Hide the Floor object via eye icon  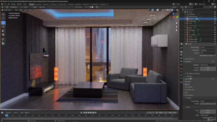pos(215,23)
